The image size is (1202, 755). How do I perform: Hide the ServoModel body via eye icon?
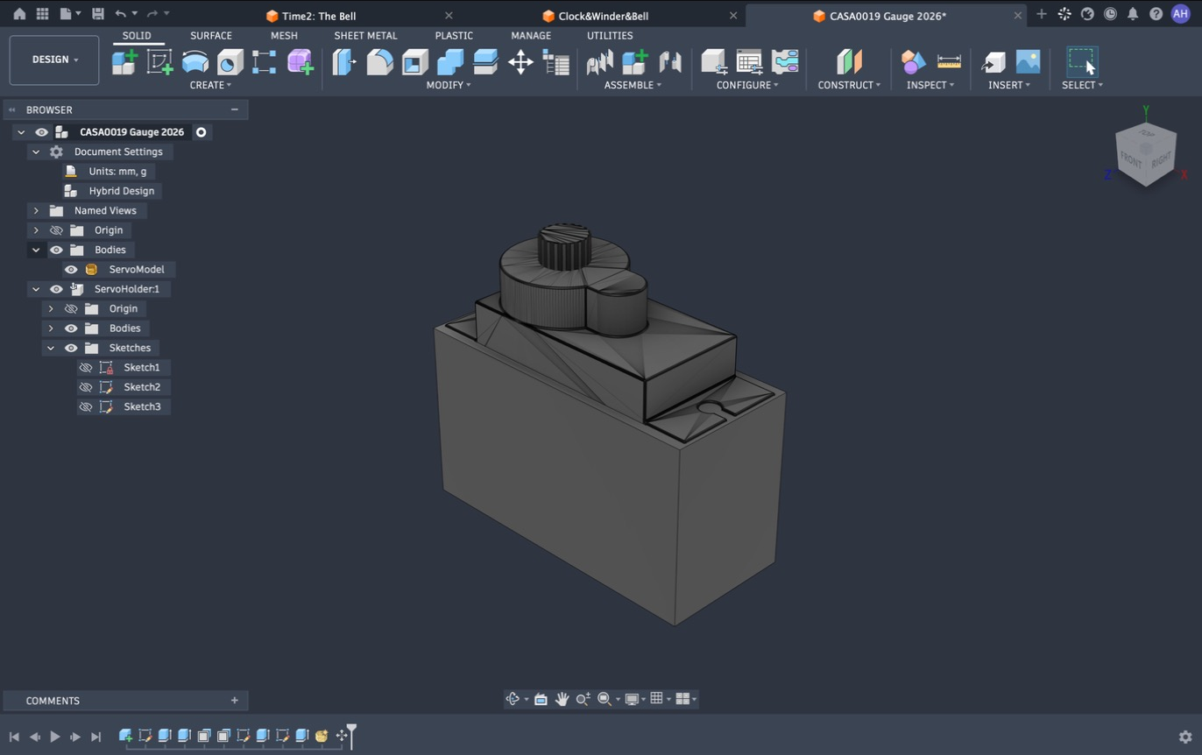point(71,270)
